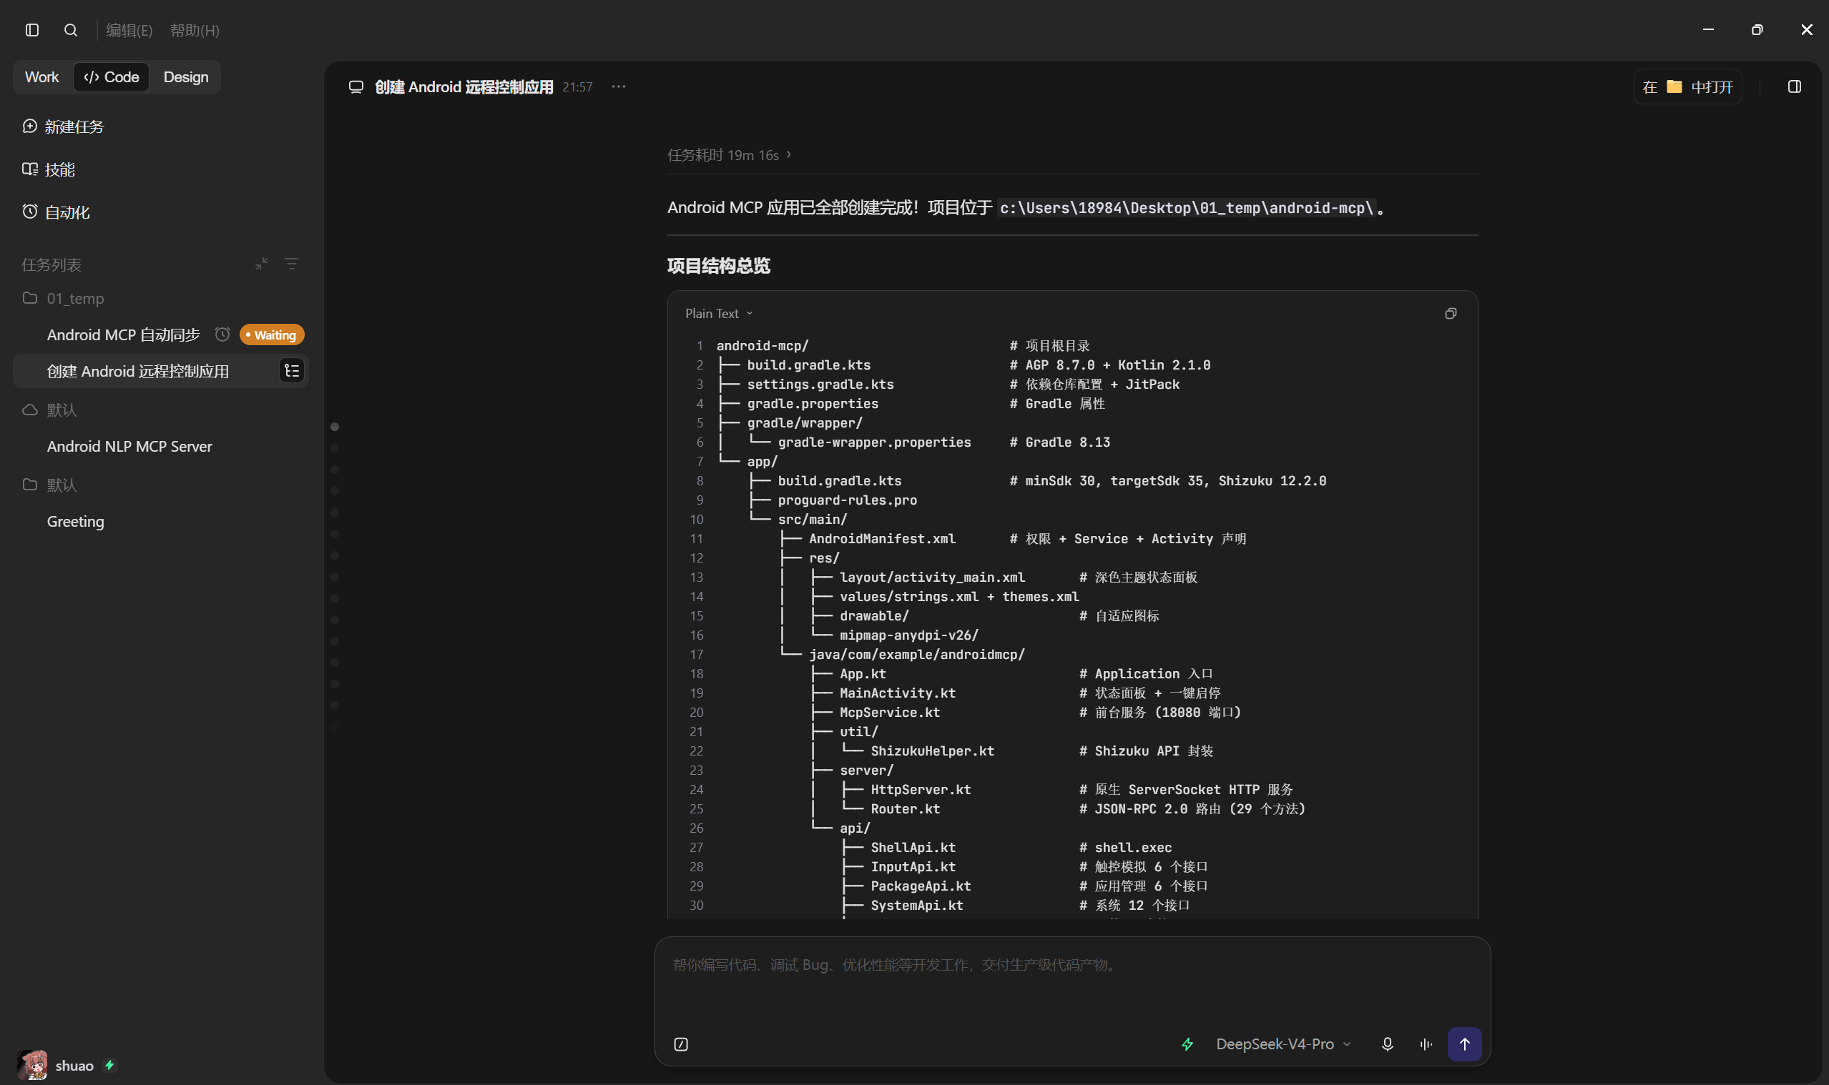1829x1085 pixels.
Task: Click the orange Waiting status badge
Action: [272, 335]
